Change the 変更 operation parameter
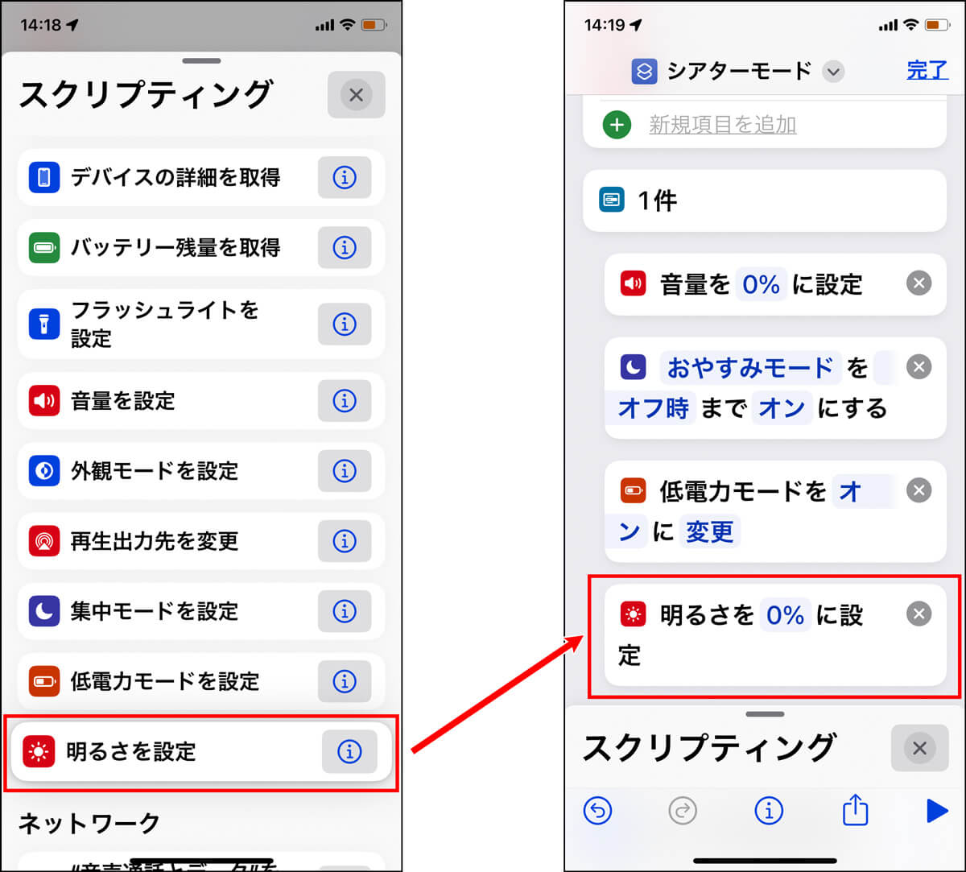This screenshot has height=872, width=966. point(709,532)
